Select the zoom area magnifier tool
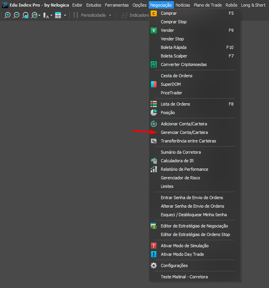Image resolution: width=269 pixels, height=288 pixels. 25,15
